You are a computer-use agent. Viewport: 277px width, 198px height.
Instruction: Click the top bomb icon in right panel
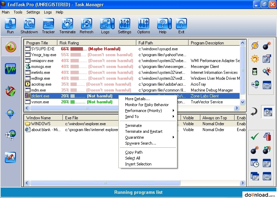(267, 45)
